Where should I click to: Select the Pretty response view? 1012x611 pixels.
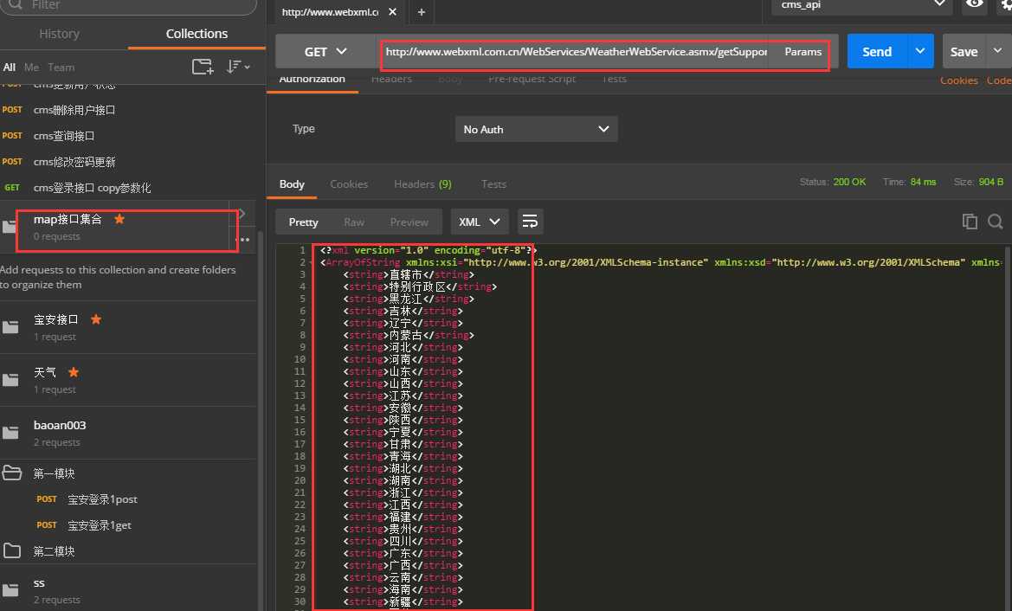coord(303,222)
